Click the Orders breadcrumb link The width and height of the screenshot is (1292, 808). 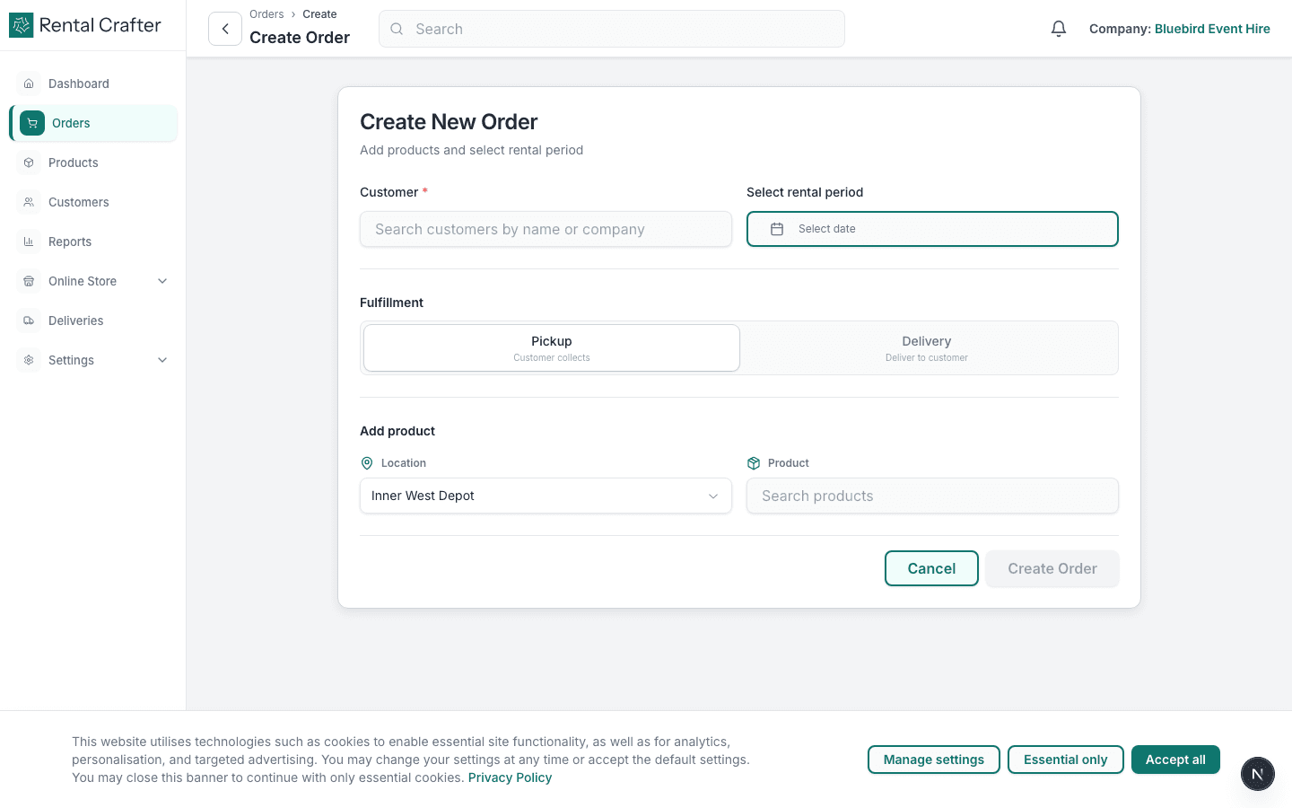point(266,14)
